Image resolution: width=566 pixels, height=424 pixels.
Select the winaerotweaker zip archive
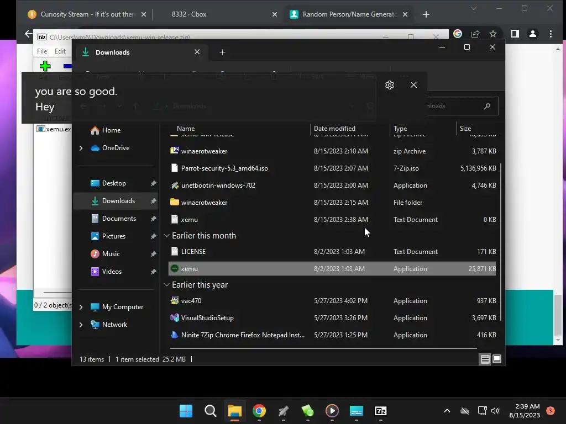(332, 151)
